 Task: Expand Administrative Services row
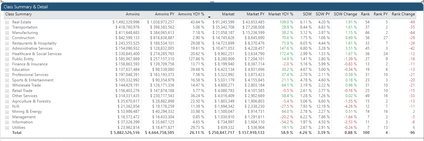pyautogui.click(x=7, y=49)
